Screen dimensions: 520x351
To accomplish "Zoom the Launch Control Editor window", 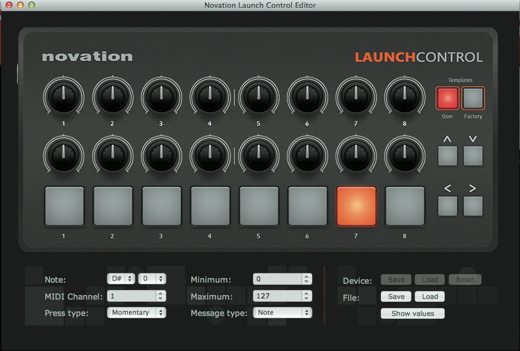I will 32,5.
